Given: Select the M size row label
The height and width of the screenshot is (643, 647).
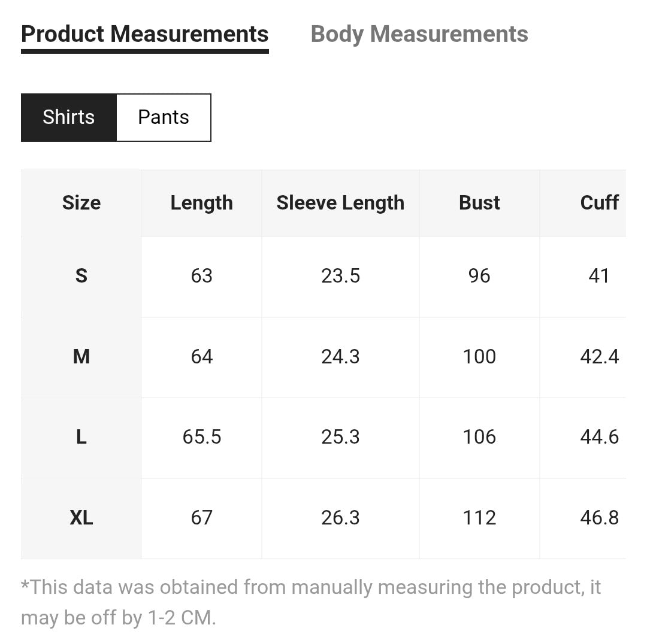Looking at the screenshot, I should click(81, 357).
